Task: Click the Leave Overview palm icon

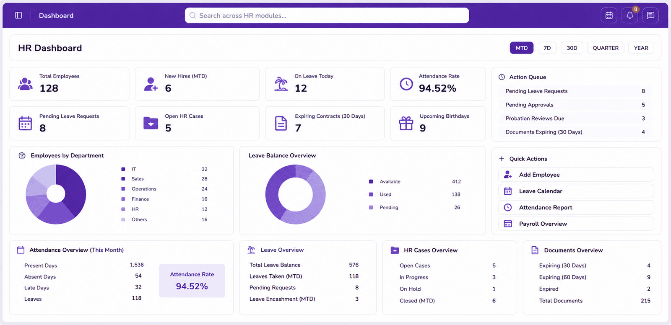Action: pos(251,250)
